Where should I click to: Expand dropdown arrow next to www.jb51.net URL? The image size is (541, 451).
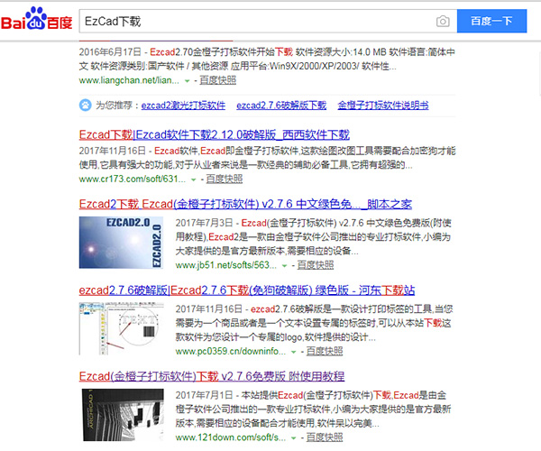point(285,266)
